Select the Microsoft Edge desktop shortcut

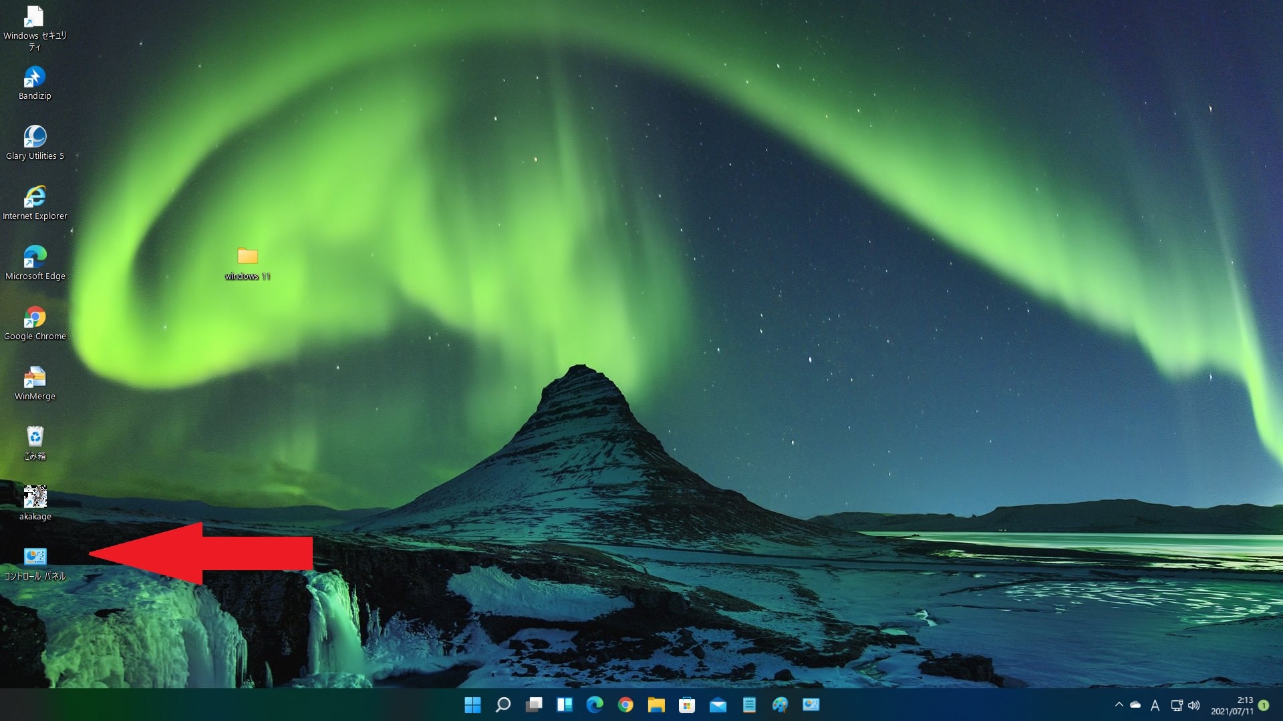click(x=35, y=263)
